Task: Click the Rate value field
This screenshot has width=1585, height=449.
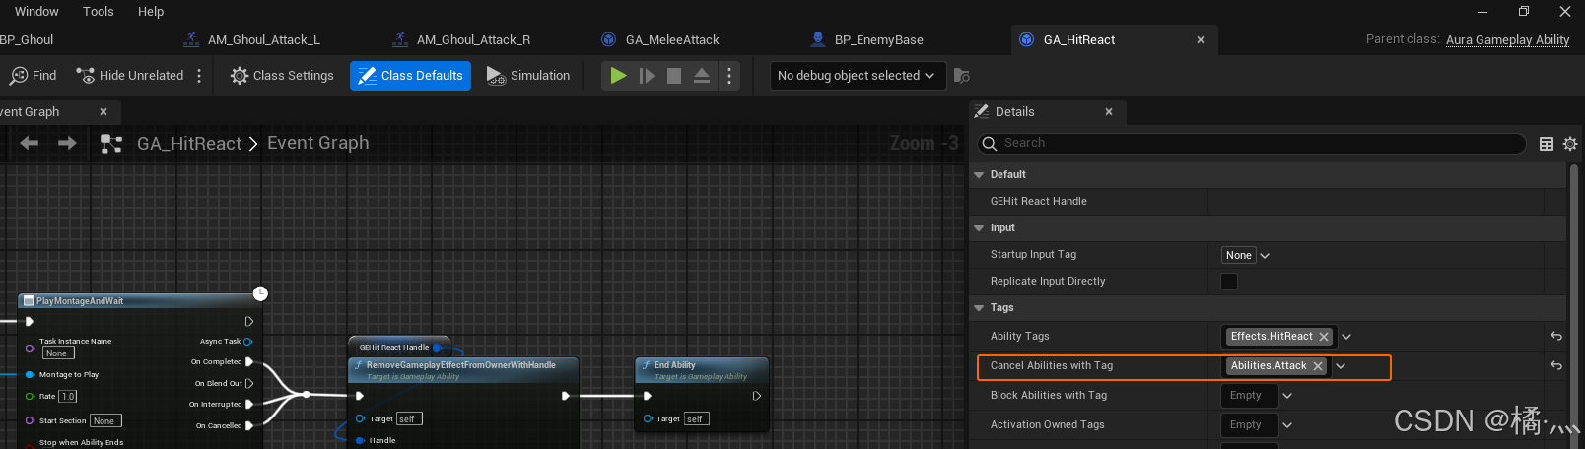Action: point(67,397)
